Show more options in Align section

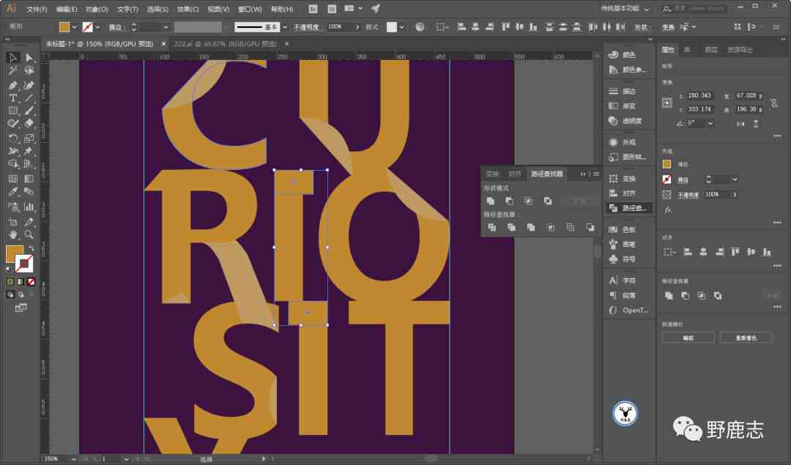777,266
